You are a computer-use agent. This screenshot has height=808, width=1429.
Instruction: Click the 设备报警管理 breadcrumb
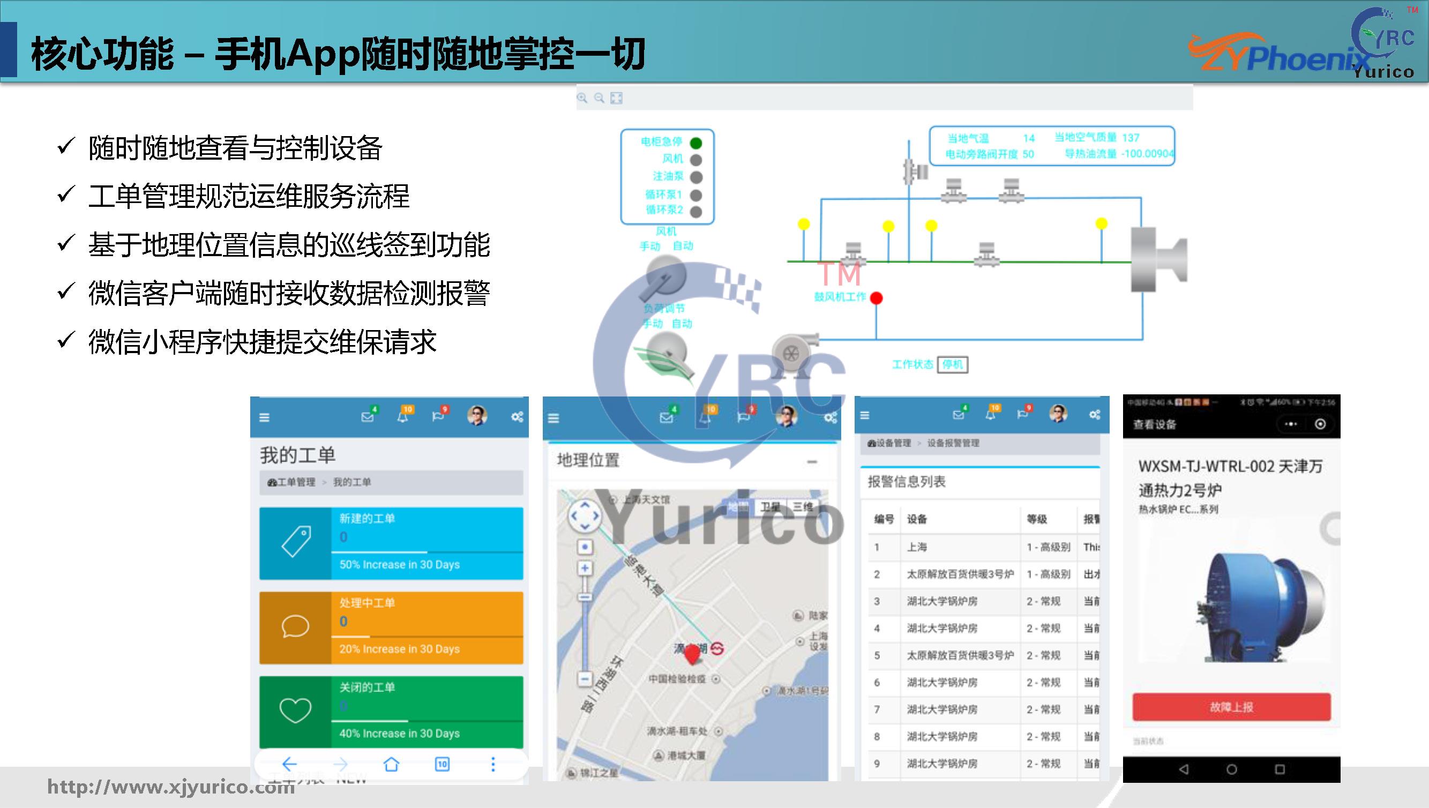pos(953,443)
